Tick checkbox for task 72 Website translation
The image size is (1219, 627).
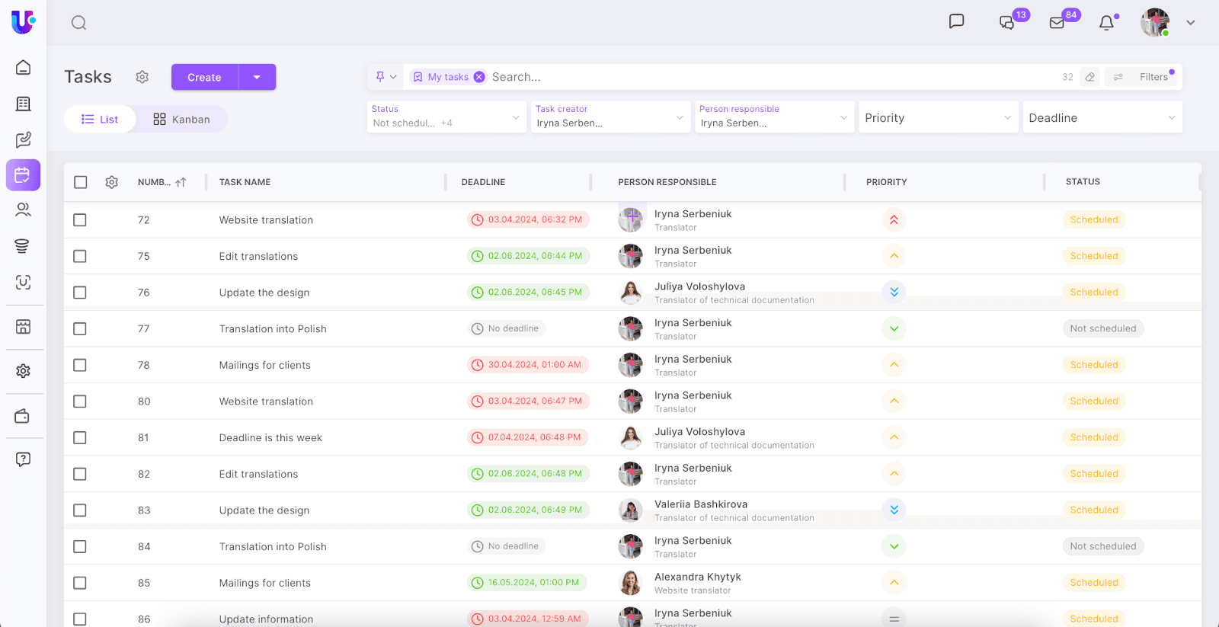pos(80,220)
